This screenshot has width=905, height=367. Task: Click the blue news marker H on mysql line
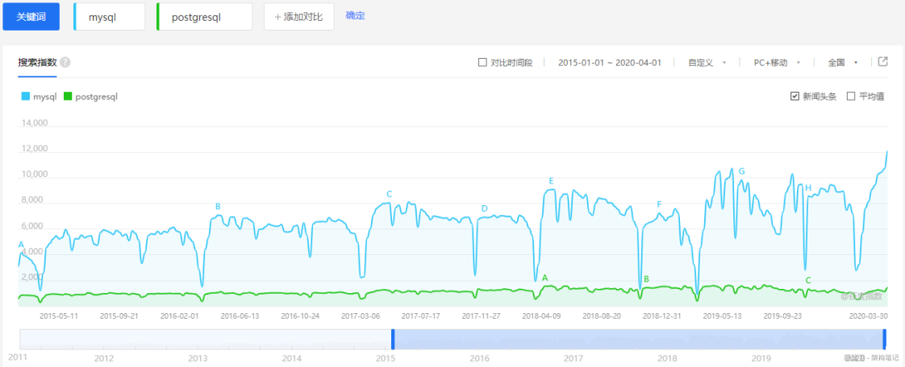coord(808,188)
